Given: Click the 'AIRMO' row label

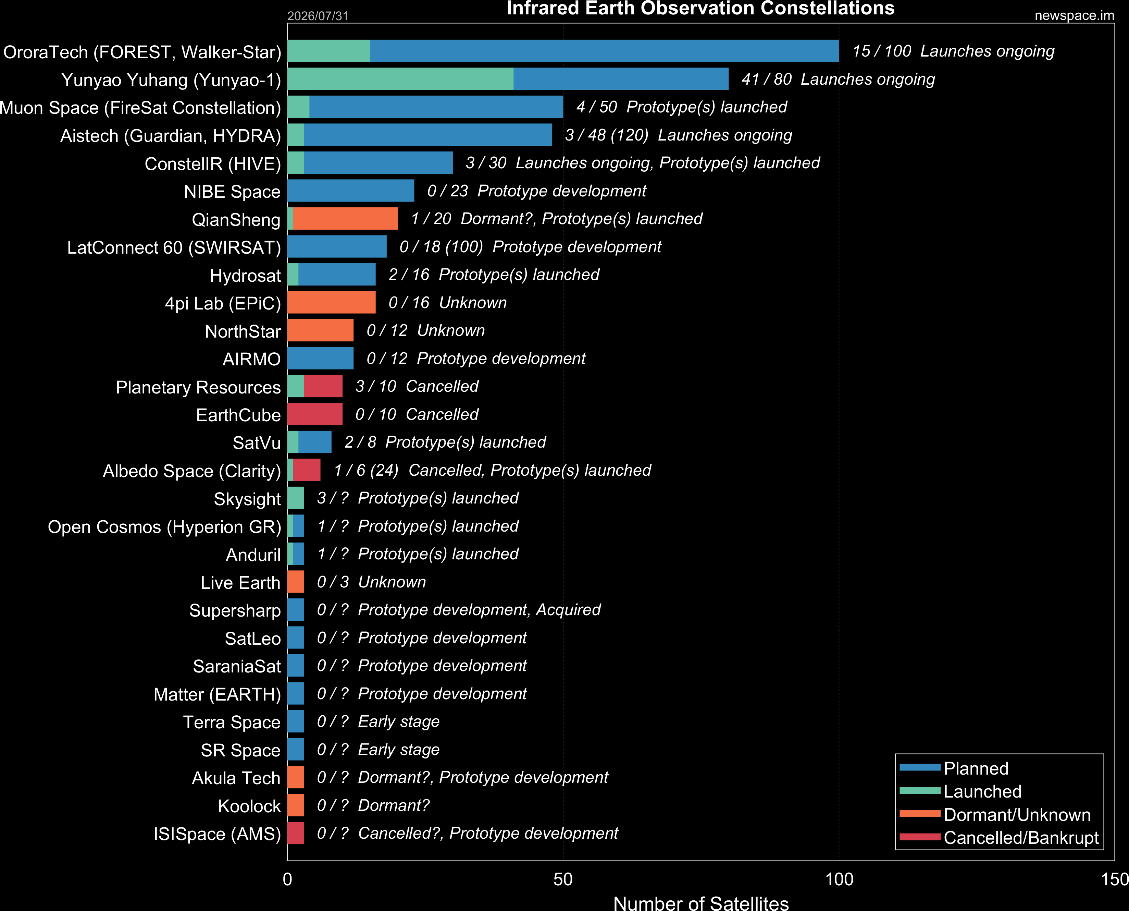Looking at the screenshot, I should 252,359.
